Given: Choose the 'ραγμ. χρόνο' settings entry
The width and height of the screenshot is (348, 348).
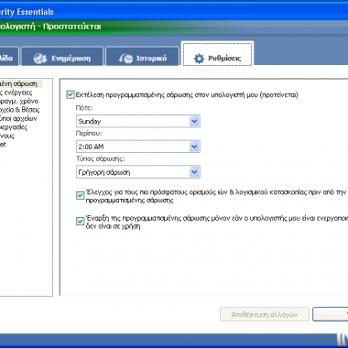Looking at the screenshot, I should pyautogui.click(x=19, y=101).
